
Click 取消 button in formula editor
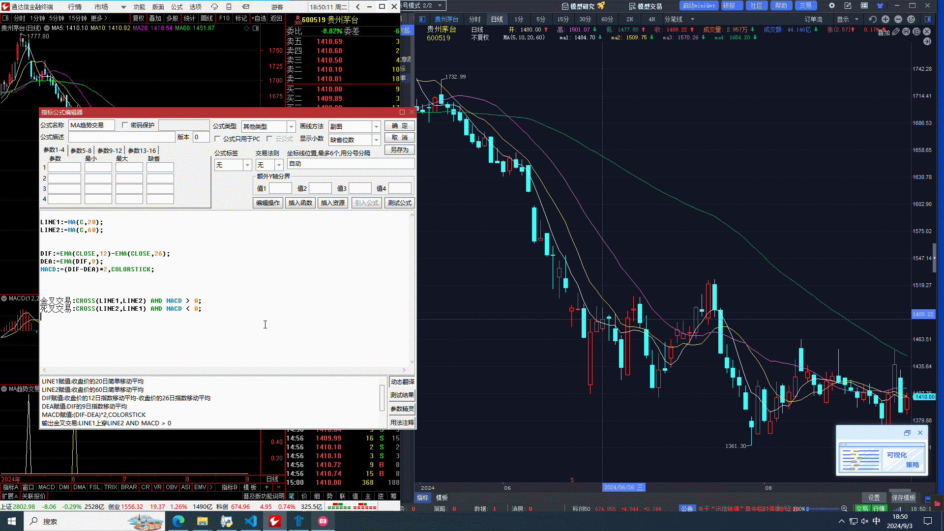[400, 138]
